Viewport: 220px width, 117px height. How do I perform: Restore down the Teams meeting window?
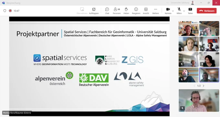pyautogui.click(x=209, y=3)
